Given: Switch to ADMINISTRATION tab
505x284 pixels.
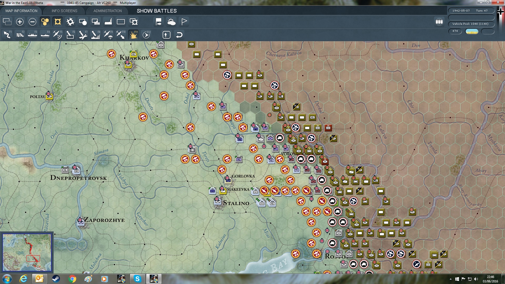Looking at the screenshot, I should click(x=108, y=11).
